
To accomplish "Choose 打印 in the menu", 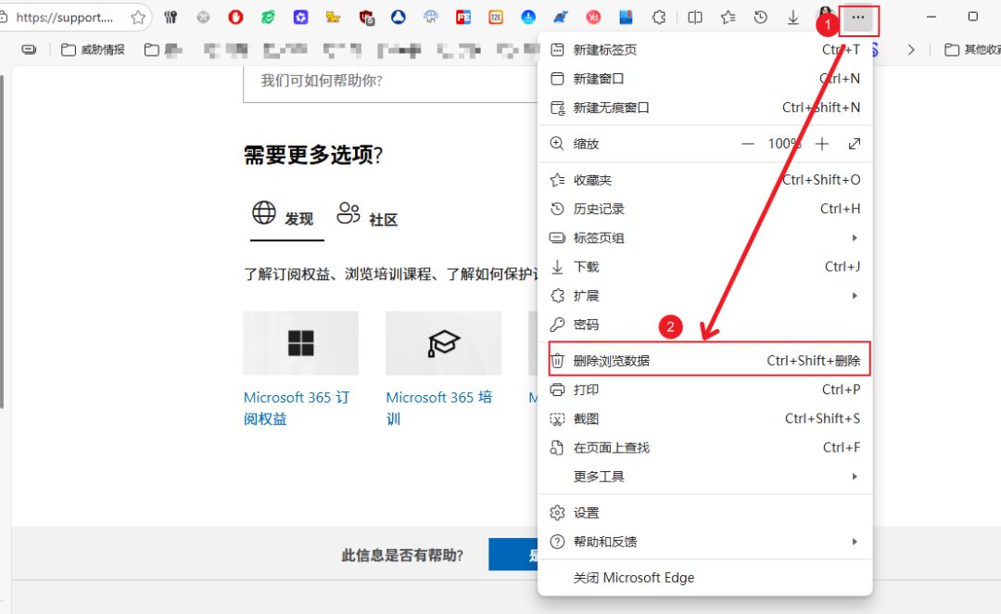I will [704, 390].
